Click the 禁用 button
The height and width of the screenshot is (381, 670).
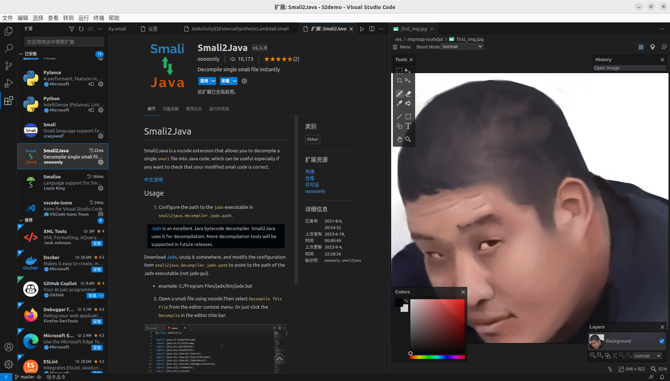coord(204,81)
